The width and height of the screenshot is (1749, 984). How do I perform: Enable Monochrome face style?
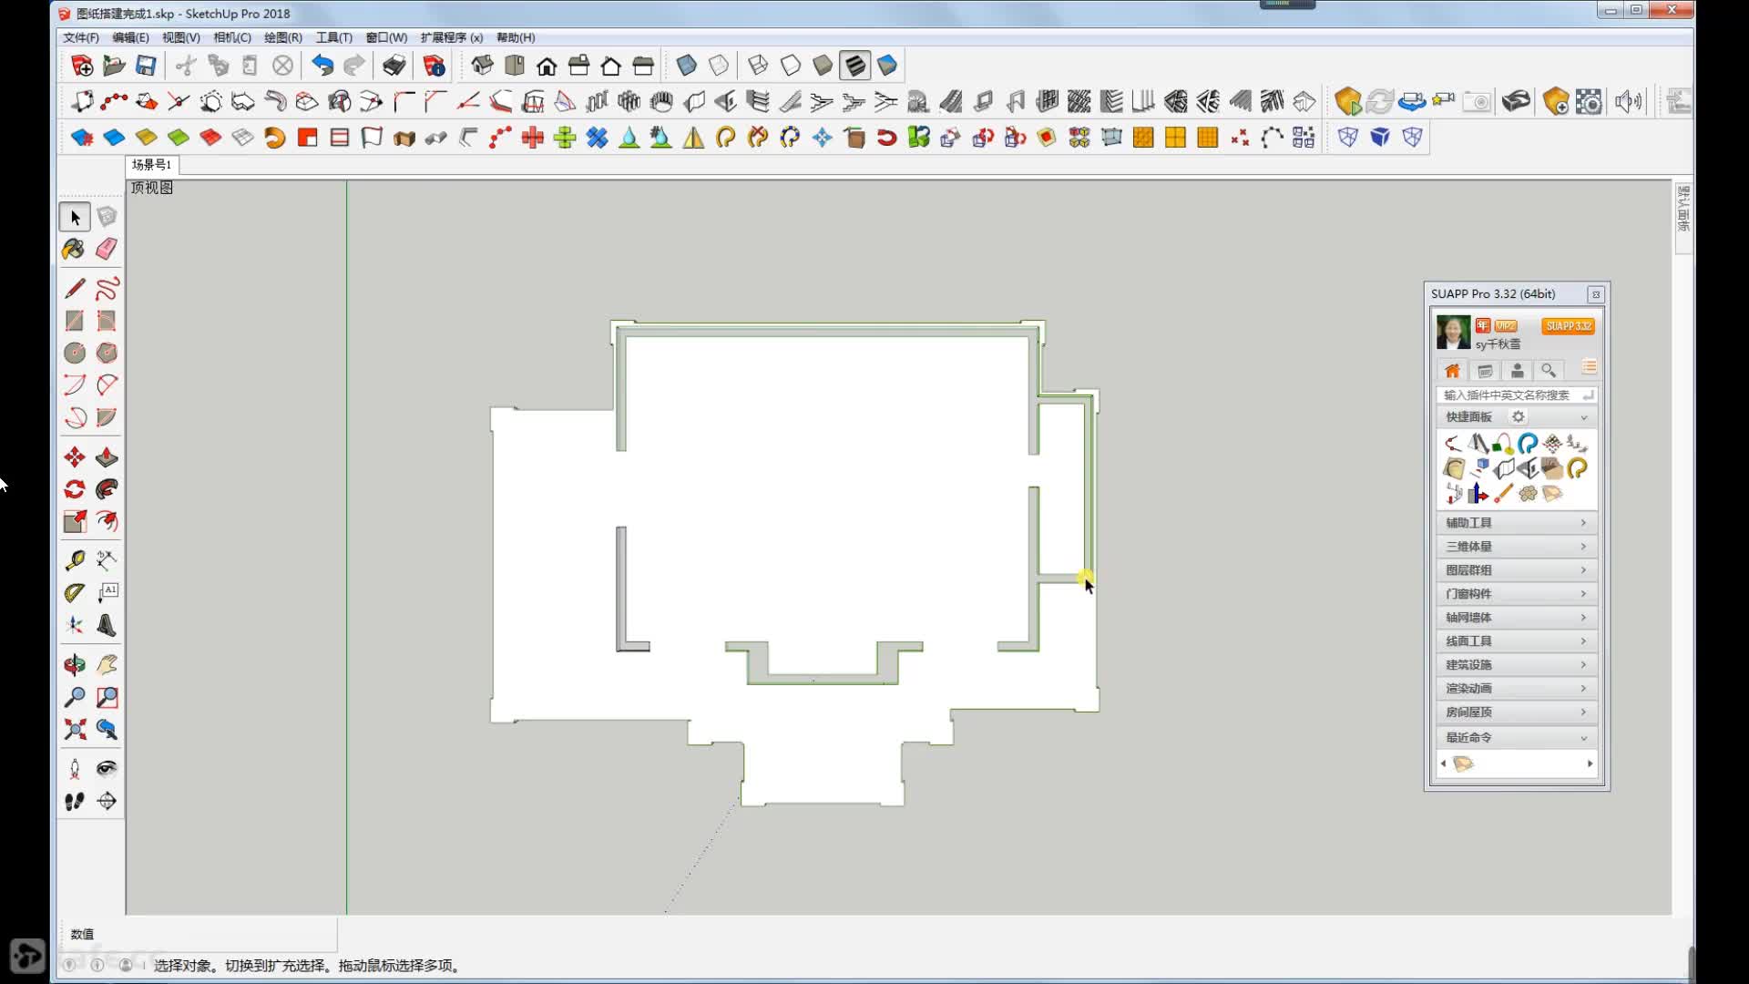pyautogui.click(x=887, y=66)
